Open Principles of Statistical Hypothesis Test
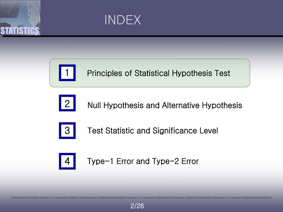The height and width of the screenshot is (212, 283). (158, 73)
